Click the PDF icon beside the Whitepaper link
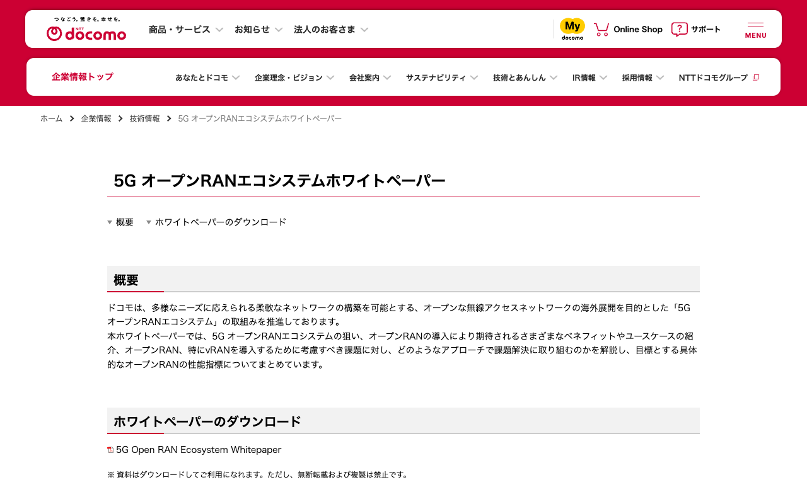The height and width of the screenshot is (504, 807). click(110, 450)
